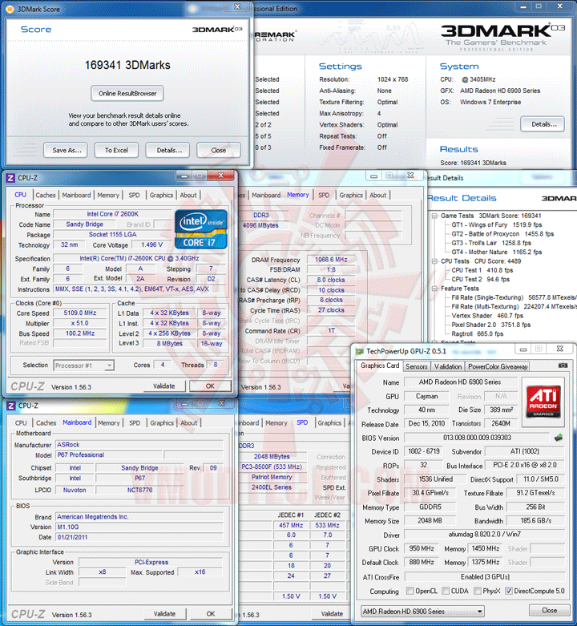Click Validate in the CPU-Z SPD window
The image size is (577, 626).
click(x=332, y=614)
